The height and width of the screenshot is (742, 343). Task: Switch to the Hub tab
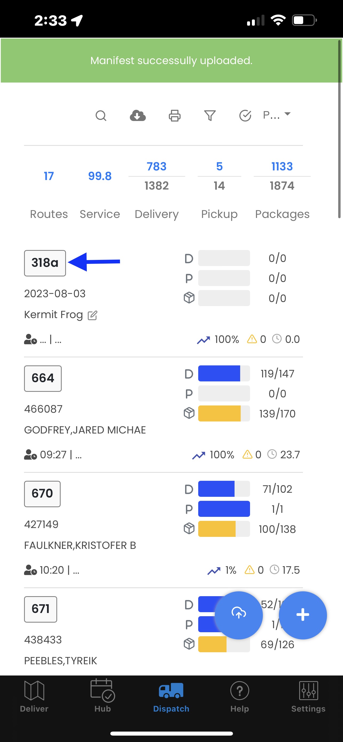pyautogui.click(x=103, y=696)
